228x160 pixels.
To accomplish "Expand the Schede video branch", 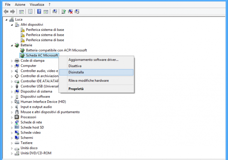I will click(12, 133).
